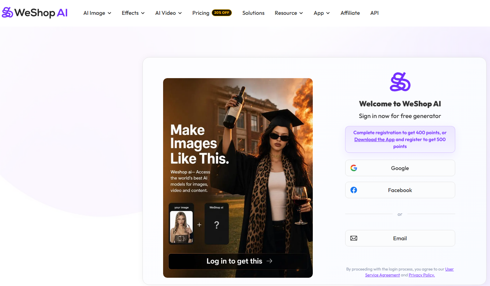Sign in with Facebook

[x=400, y=190]
